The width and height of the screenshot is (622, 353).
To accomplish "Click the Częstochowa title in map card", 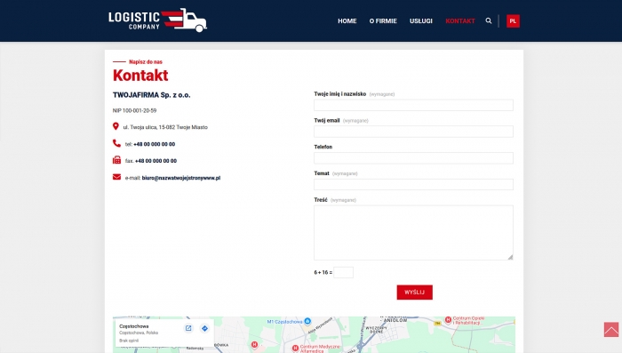I will [133, 326].
